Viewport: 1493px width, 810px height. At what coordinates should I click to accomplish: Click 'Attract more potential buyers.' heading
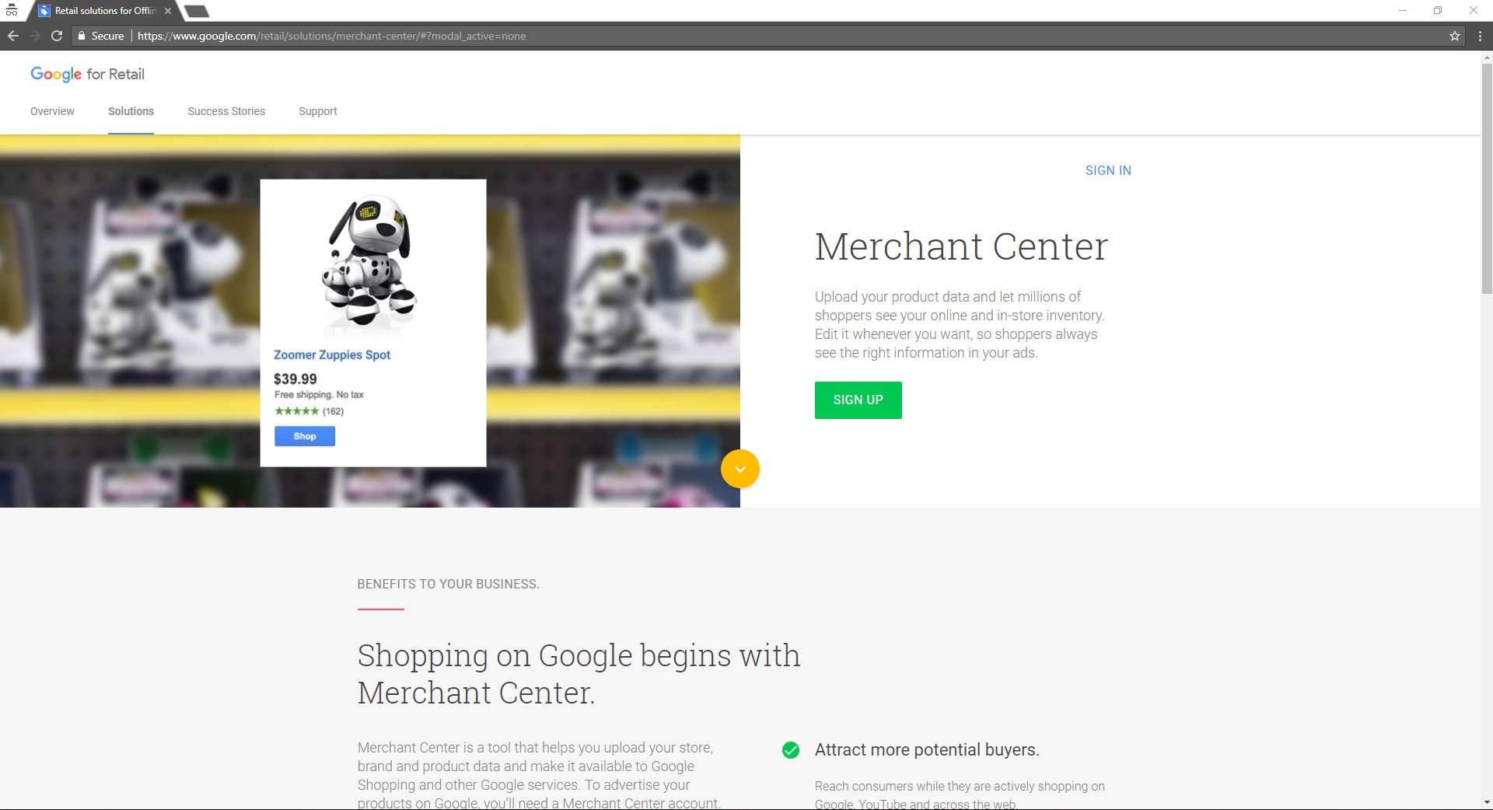[927, 749]
